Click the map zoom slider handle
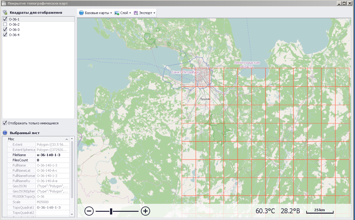The height and width of the screenshot is (220, 355). pyautogui.click(x=111, y=211)
